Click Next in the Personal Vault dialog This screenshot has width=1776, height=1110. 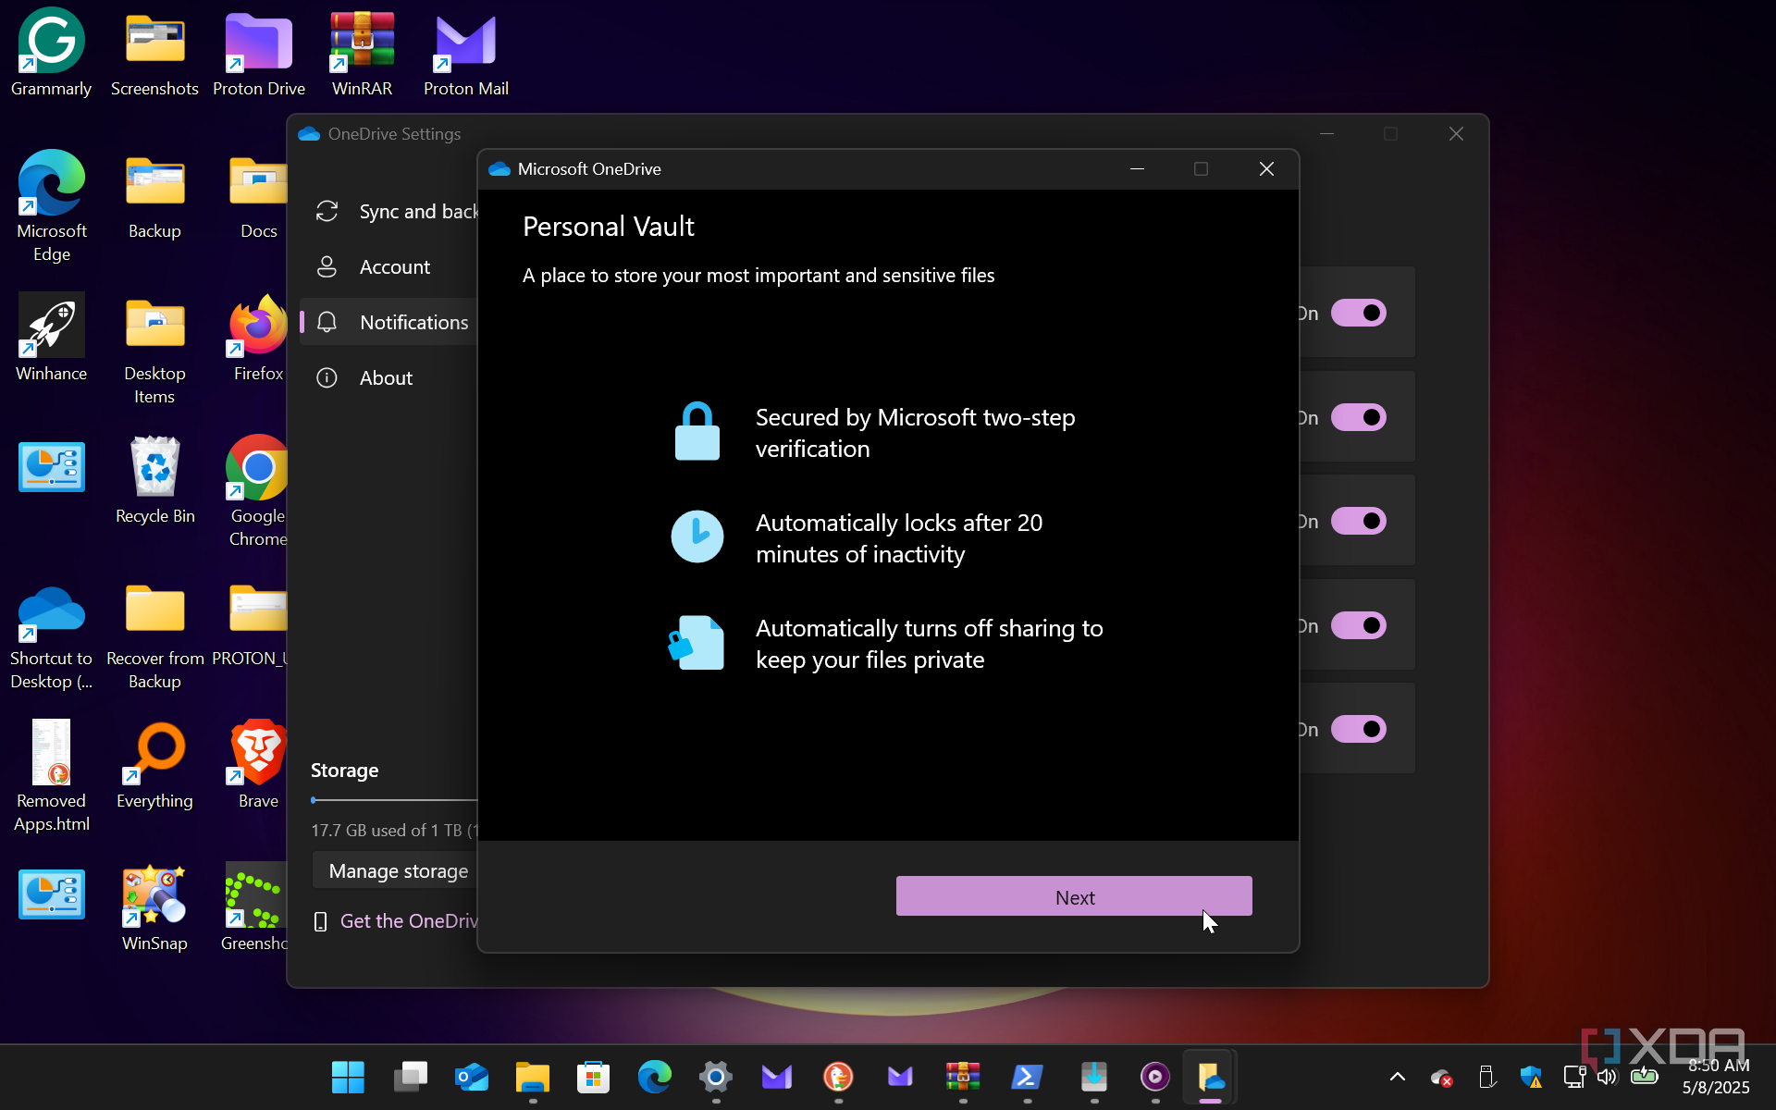pyautogui.click(x=1073, y=896)
